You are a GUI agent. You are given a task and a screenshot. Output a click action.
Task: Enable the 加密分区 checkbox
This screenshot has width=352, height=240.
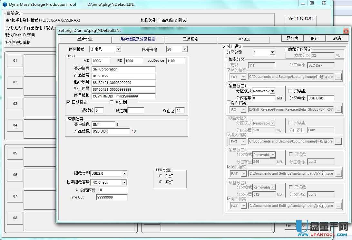(x=227, y=60)
